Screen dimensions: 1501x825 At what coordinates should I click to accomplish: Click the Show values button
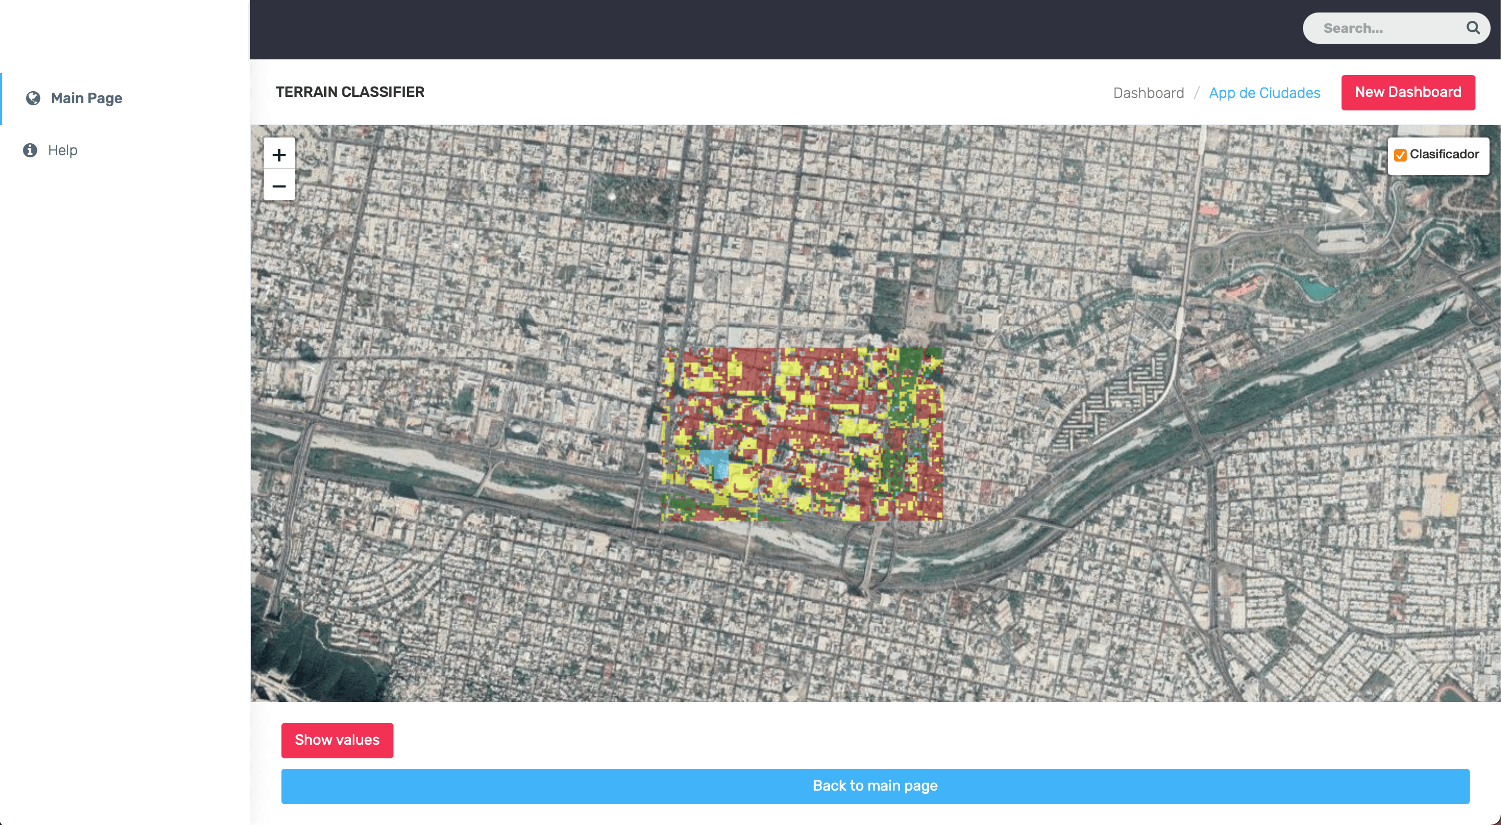(x=337, y=740)
